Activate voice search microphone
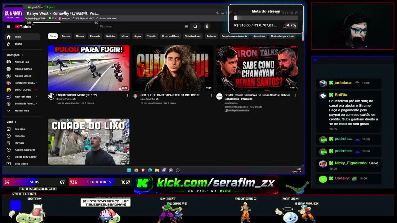This screenshot has height=223, width=397. click(207, 26)
